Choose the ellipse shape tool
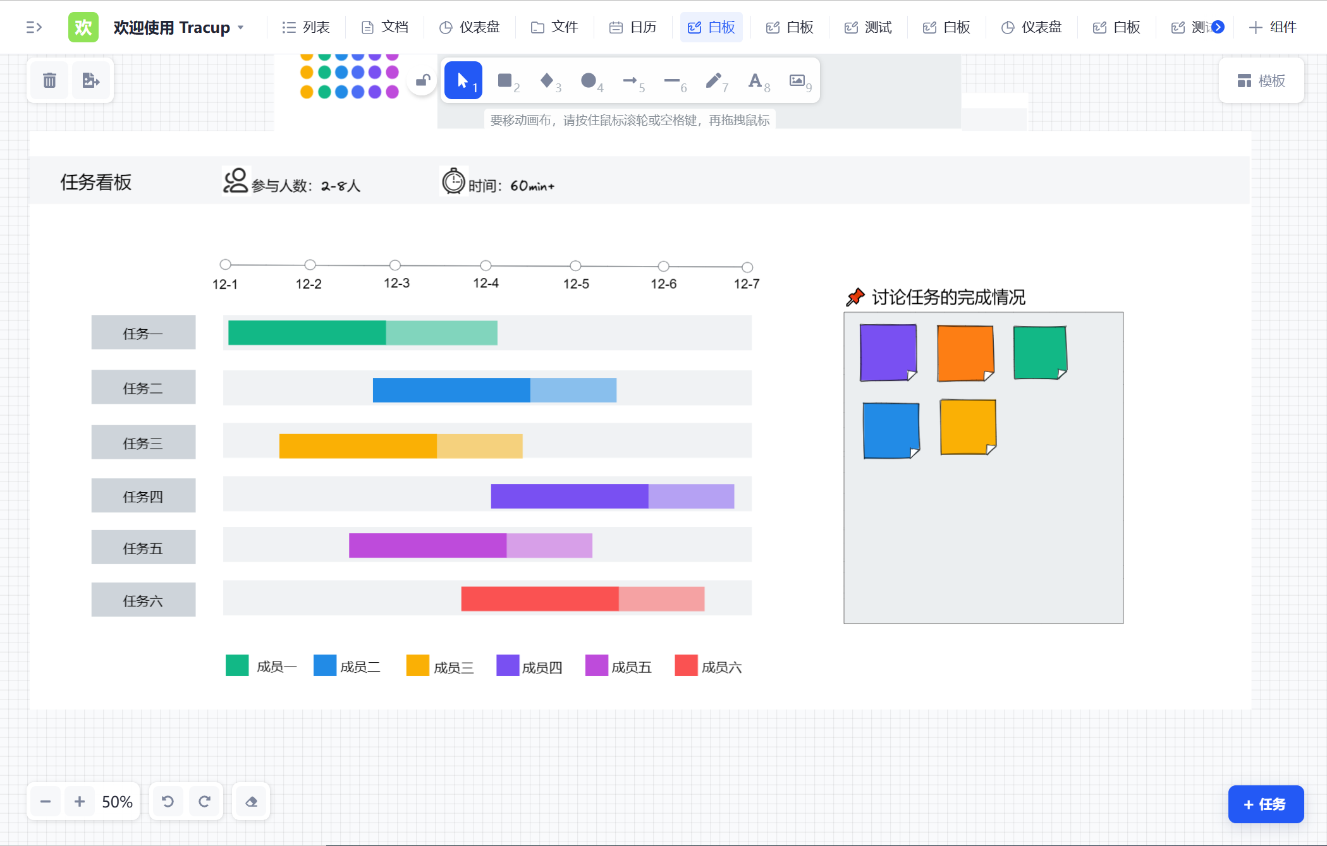 pos(589,81)
